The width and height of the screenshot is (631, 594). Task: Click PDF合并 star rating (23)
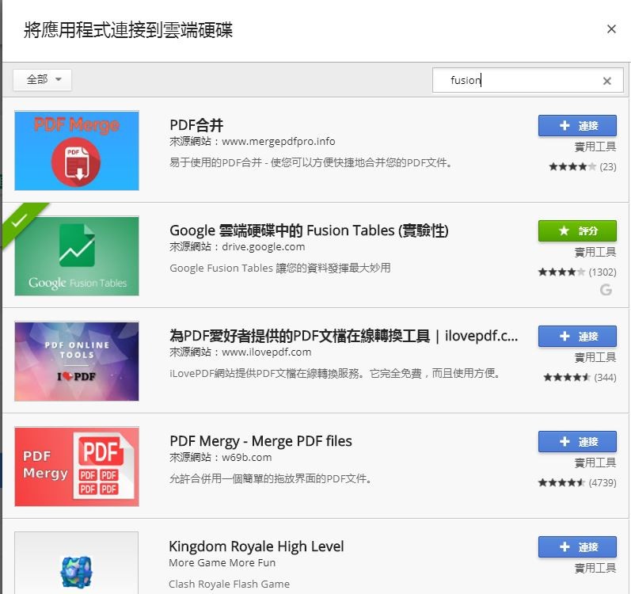pos(582,166)
